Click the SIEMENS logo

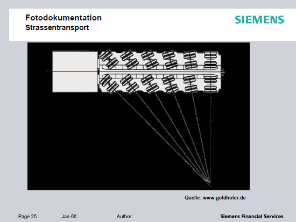click(259, 19)
